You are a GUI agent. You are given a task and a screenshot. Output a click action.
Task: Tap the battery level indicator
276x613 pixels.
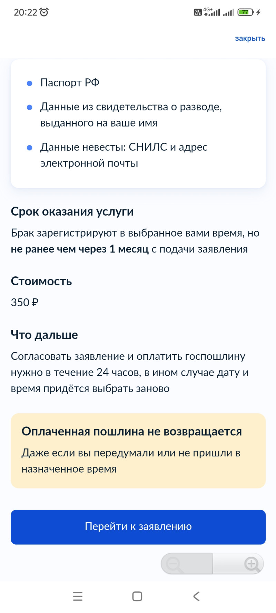tap(245, 12)
